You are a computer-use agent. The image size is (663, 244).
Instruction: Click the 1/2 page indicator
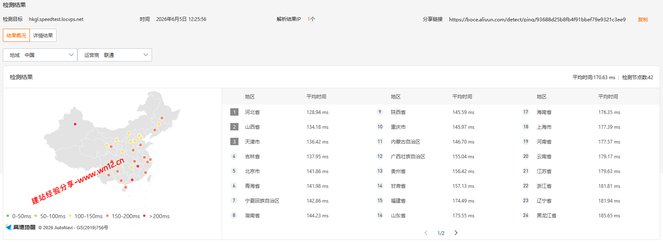click(x=441, y=233)
